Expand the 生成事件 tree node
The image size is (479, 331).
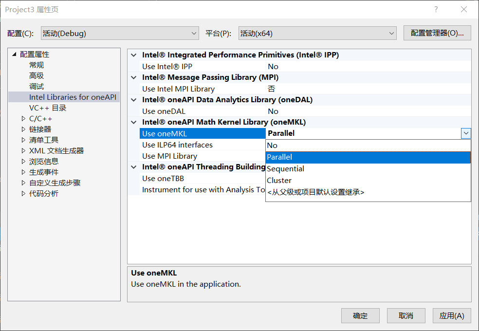(x=23, y=172)
